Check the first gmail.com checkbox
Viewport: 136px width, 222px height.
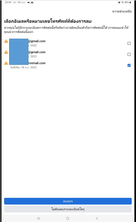tap(129, 43)
